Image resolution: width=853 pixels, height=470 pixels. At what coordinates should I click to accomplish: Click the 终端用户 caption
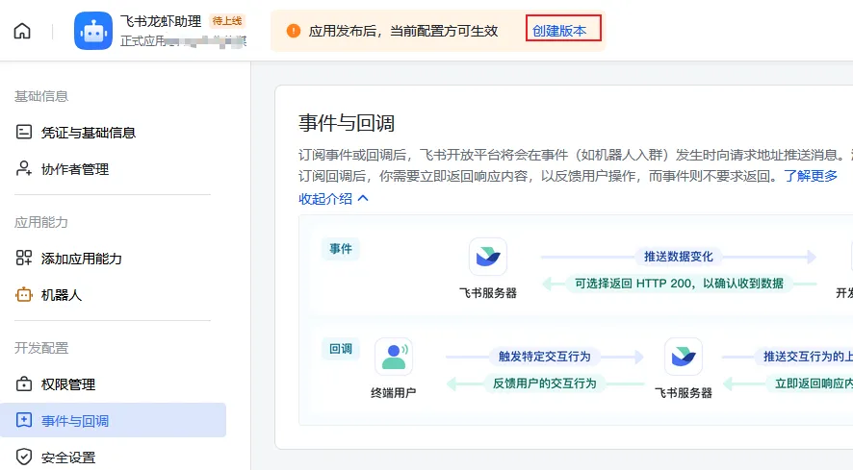(394, 392)
